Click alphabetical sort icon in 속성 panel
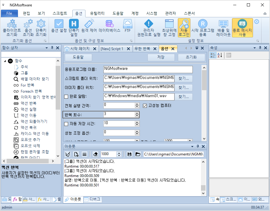The width and height of the screenshot is (270, 211). pyautogui.click(x=220, y=55)
